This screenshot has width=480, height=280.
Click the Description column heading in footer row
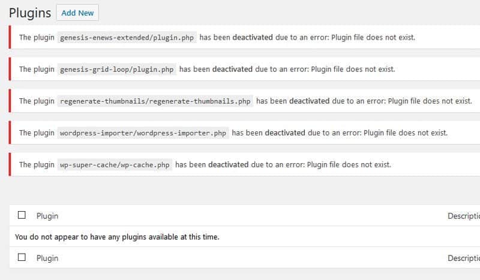tap(463, 258)
